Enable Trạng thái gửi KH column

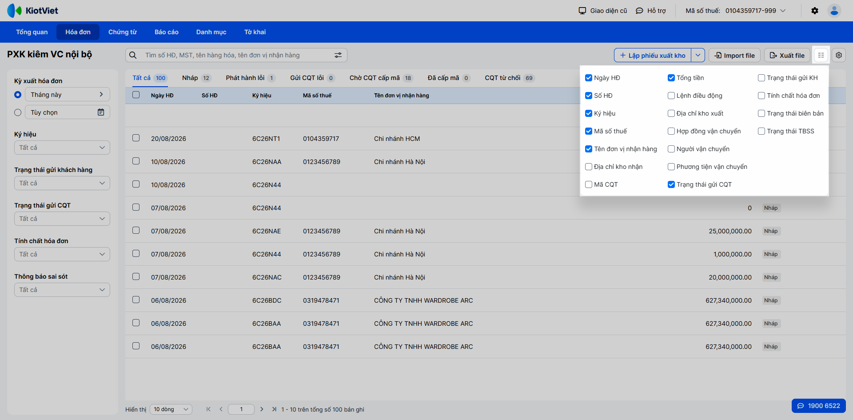coord(761,78)
